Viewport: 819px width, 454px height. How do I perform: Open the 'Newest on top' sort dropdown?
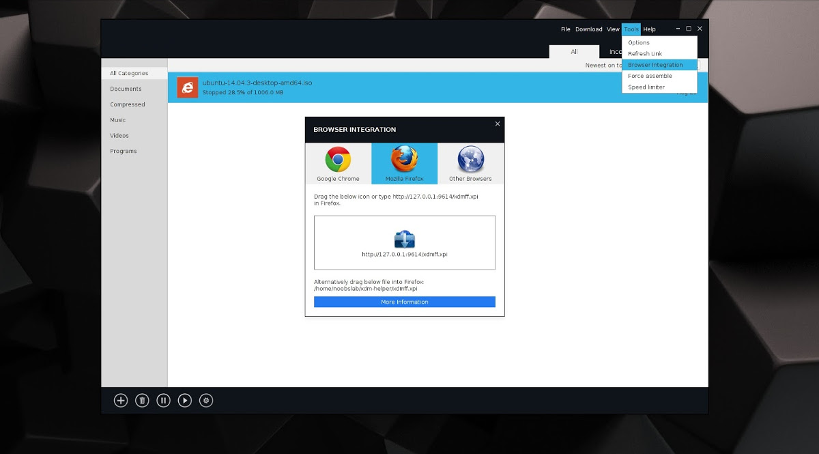(x=642, y=66)
